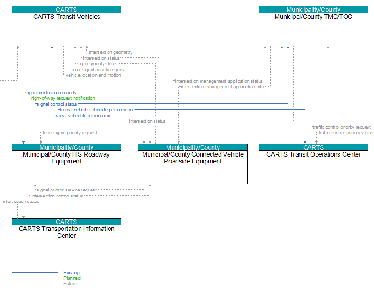The width and height of the screenshot is (374, 292).
Task: Select 'traffic control priority status' label
Action: (x=346, y=133)
